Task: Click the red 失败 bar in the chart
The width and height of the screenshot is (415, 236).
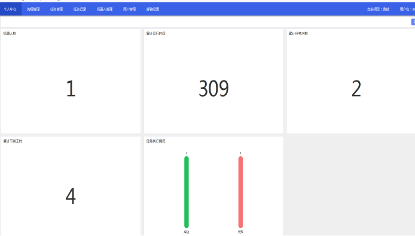Action: tap(240, 192)
